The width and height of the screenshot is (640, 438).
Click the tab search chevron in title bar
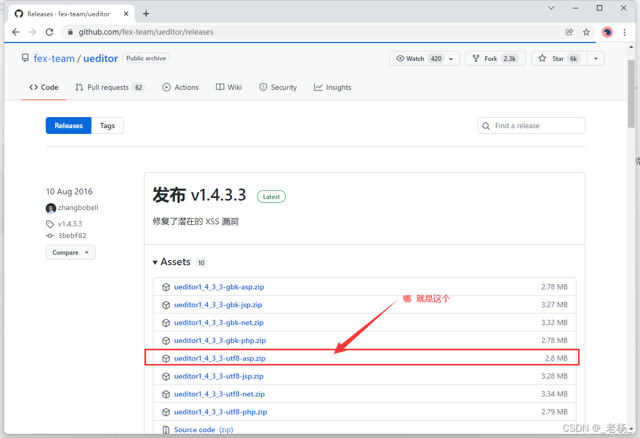551,8
